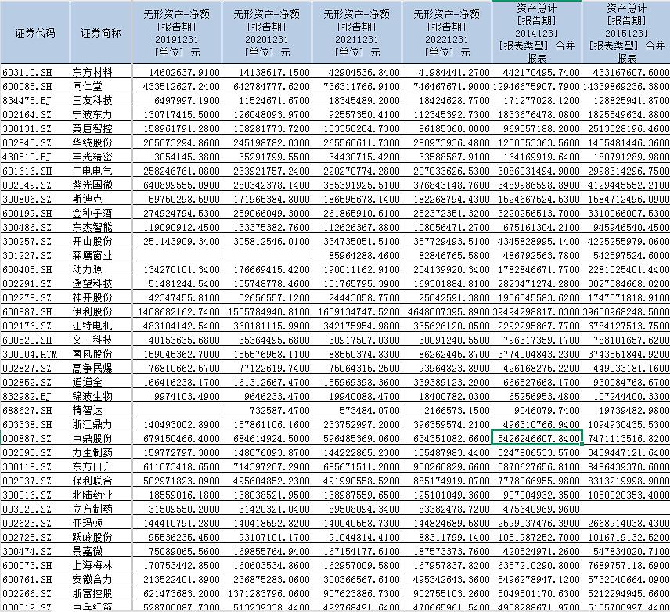Select cell with code 002037.SZ
The width and height of the screenshot is (670, 612).
[x=35, y=481]
